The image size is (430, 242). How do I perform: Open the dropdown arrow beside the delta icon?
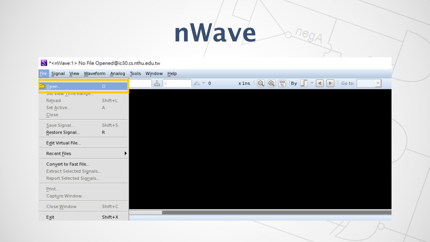[204, 83]
